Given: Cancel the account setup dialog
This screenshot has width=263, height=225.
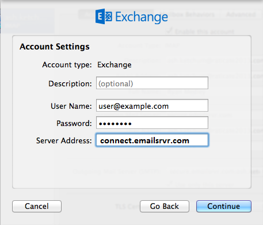Looking at the screenshot, I should tap(37, 207).
